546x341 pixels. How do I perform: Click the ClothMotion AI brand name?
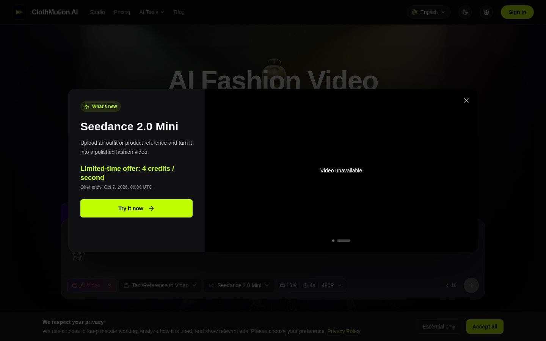click(55, 12)
